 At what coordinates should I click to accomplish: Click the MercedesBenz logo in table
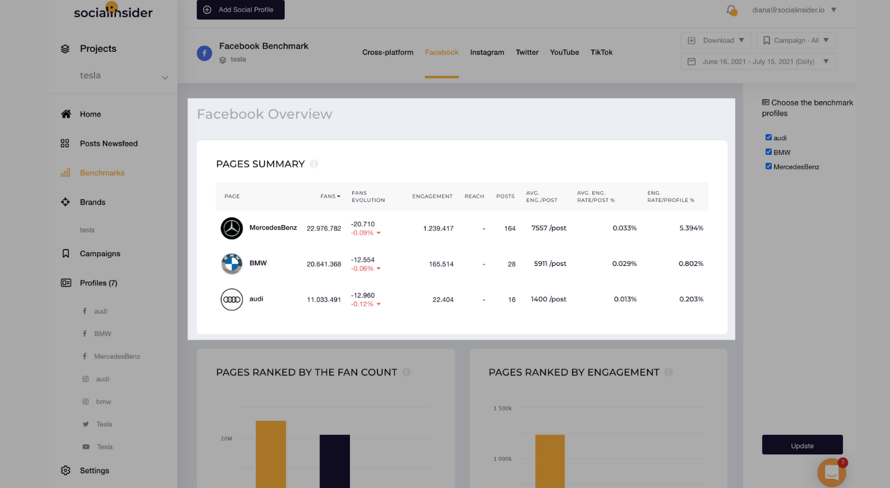pos(232,228)
